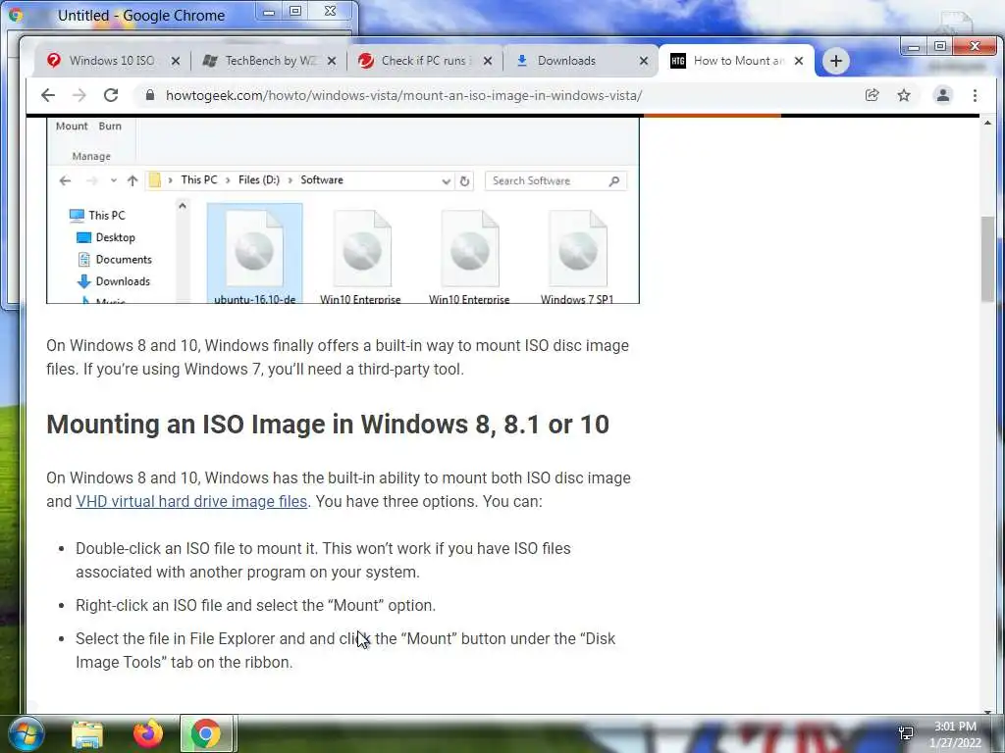This screenshot has height=753, width=1005.
Task: Click the "Right-click an ISO file" bullet text
Action: point(256,606)
